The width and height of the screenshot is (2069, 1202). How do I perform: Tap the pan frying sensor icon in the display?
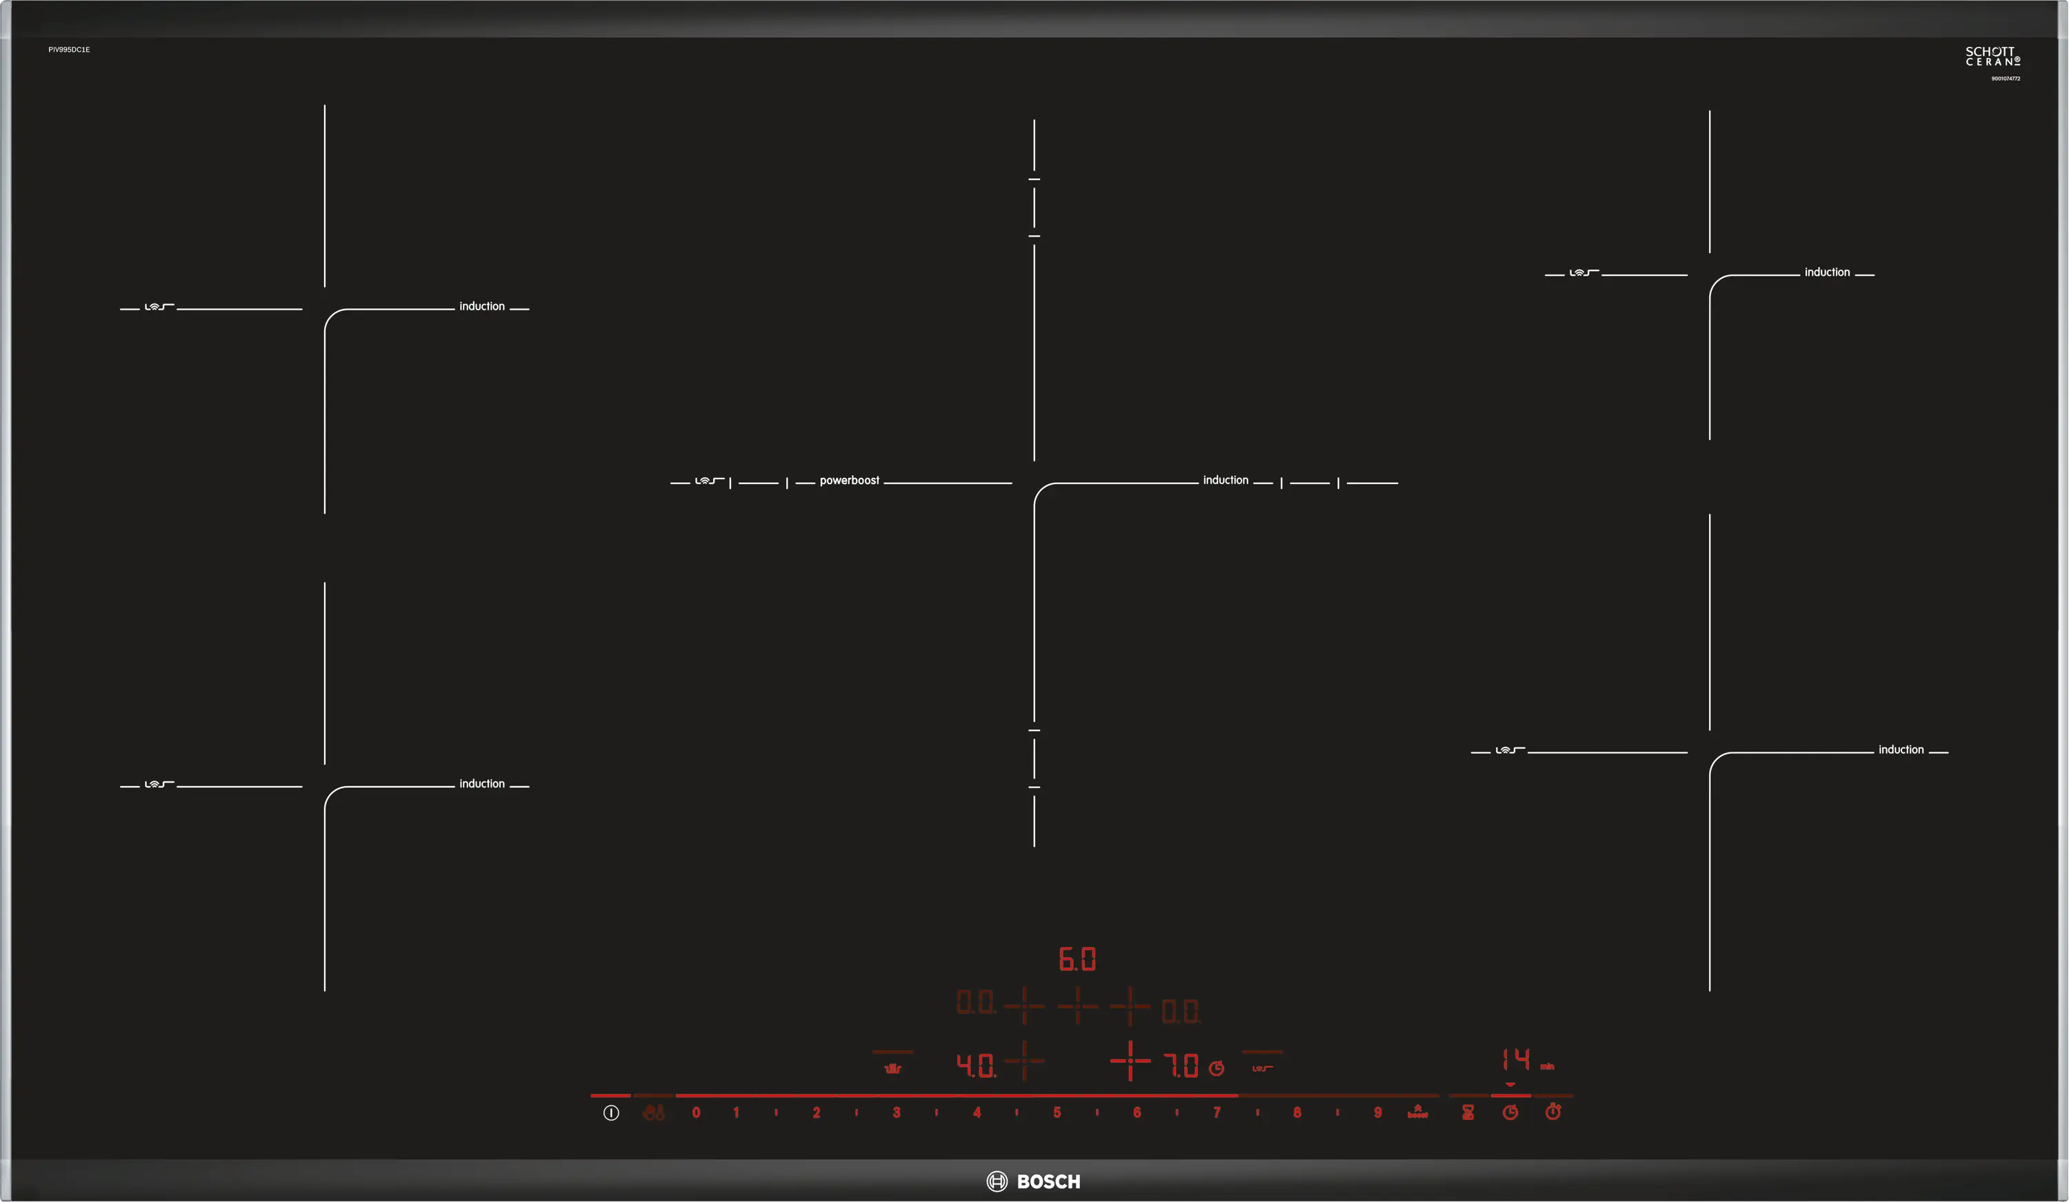pyautogui.click(x=1262, y=1068)
